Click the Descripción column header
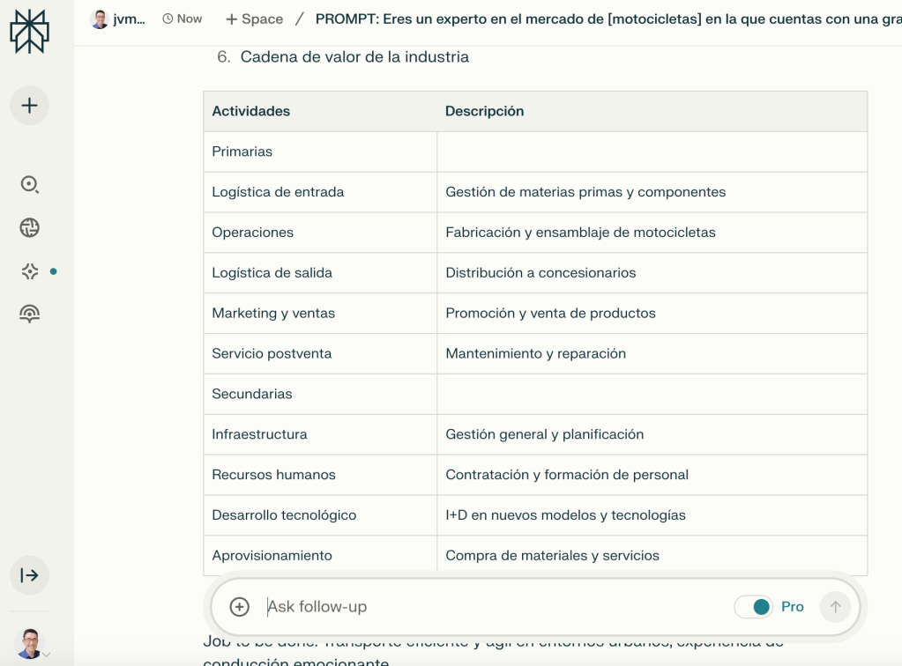902x666 pixels. click(484, 111)
